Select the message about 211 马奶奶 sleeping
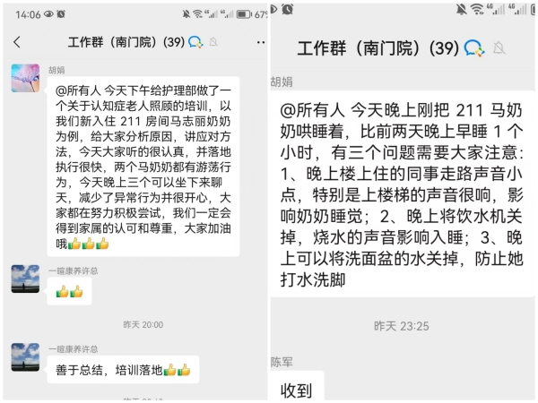538x403 pixels. [402, 194]
